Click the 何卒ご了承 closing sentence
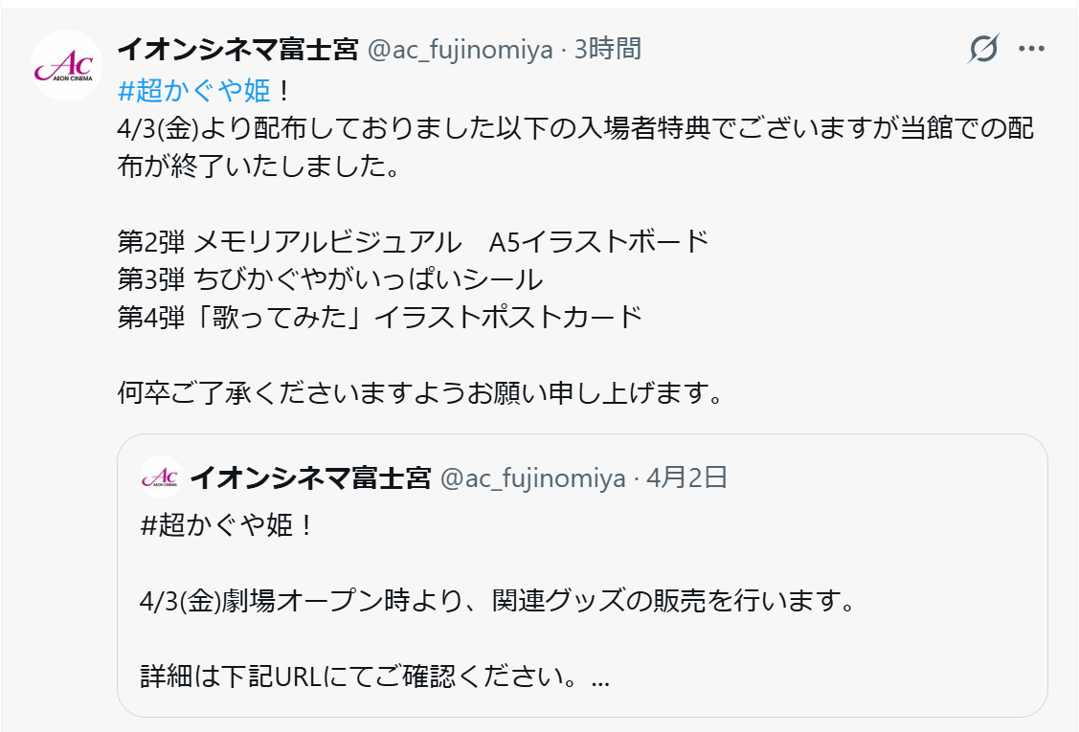Viewport: 1079px width, 732px height. (x=419, y=391)
